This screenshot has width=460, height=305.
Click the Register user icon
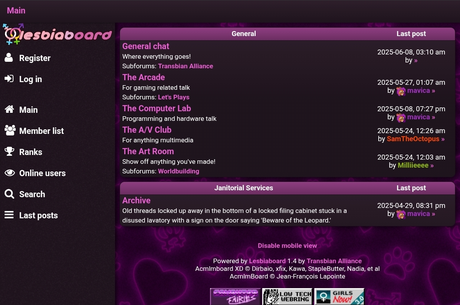coord(9,58)
